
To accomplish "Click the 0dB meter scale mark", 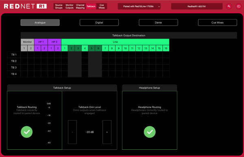I will coord(49,103).
